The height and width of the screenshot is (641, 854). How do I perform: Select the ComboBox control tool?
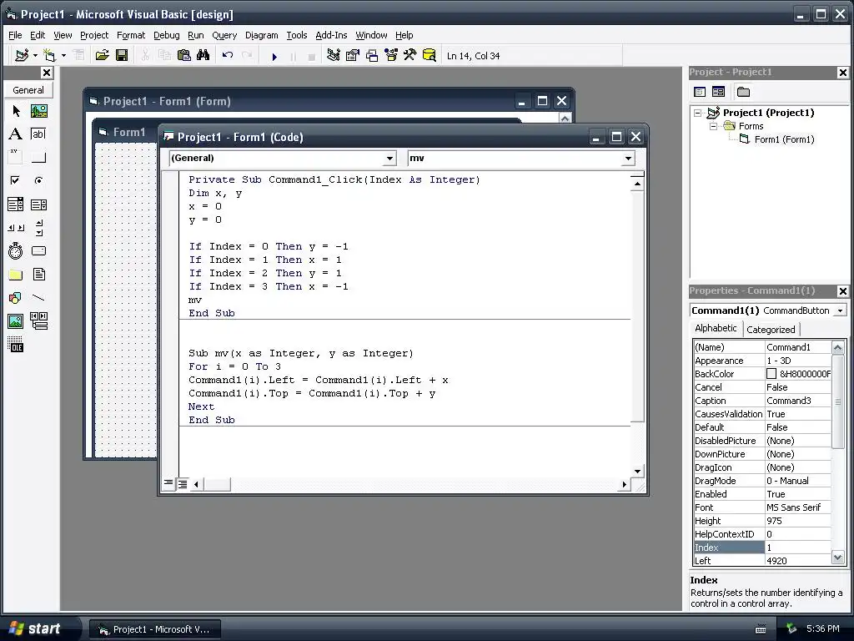(16, 204)
